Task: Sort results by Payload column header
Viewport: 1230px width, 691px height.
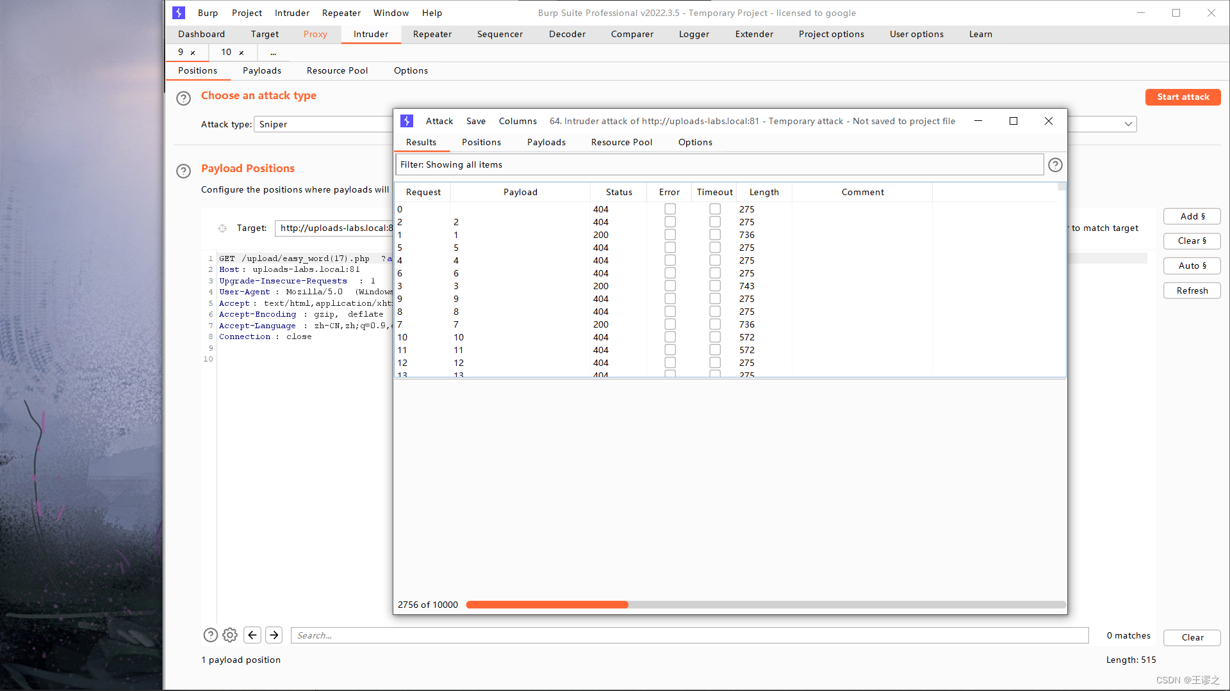Action: click(520, 192)
